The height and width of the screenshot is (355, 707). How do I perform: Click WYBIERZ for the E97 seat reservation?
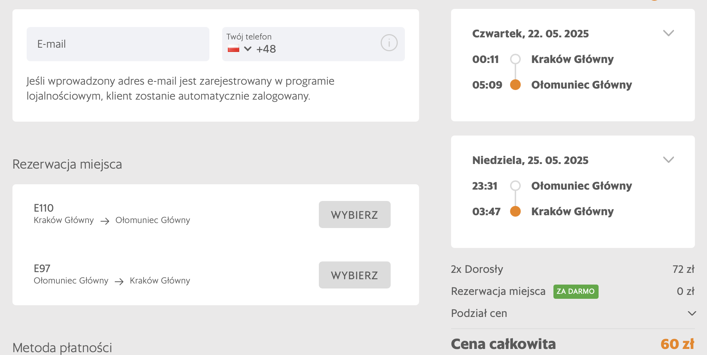tap(354, 275)
